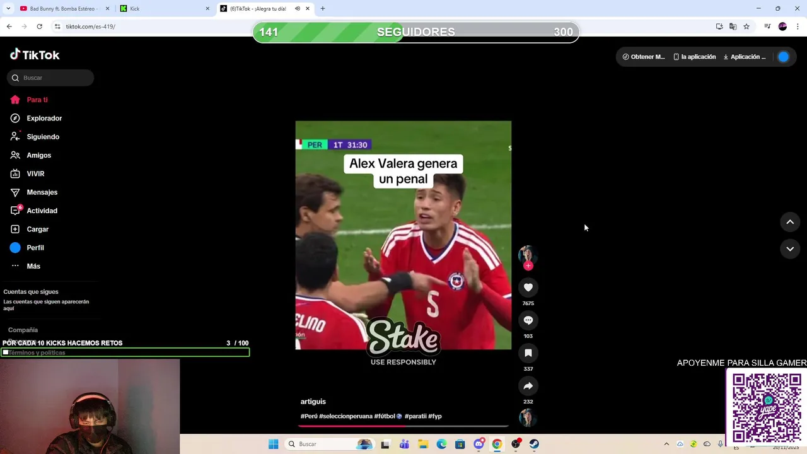807x454 pixels.
Task: Open Microsoft Edge from the taskbar
Action: 441,444
